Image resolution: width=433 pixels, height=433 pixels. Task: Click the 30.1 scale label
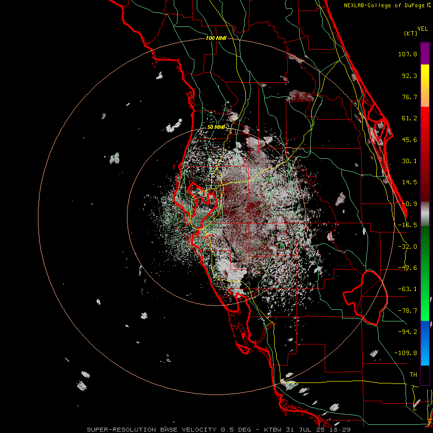(409, 161)
